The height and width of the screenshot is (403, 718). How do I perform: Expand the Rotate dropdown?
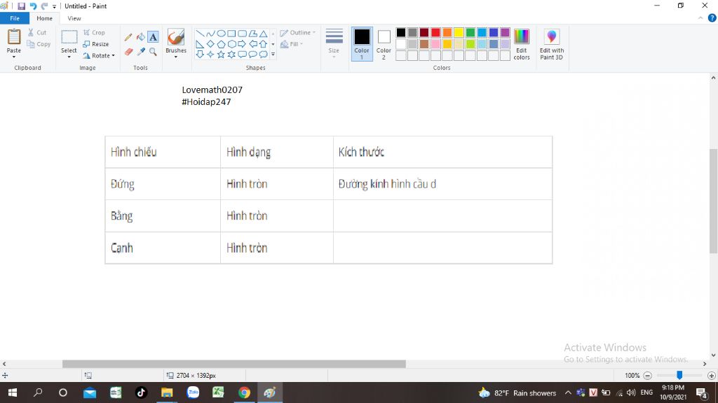pos(113,56)
